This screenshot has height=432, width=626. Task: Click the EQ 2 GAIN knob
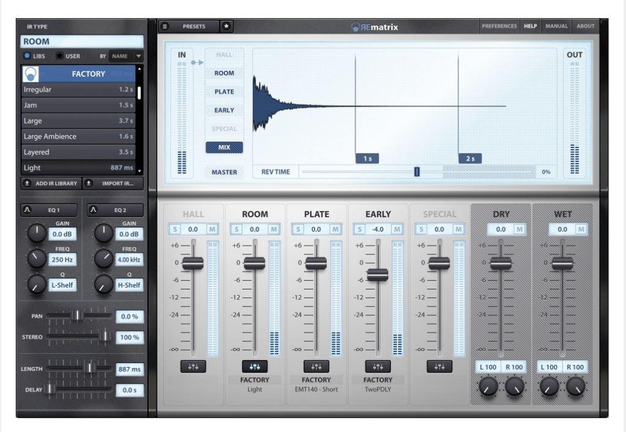(x=103, y=233)
